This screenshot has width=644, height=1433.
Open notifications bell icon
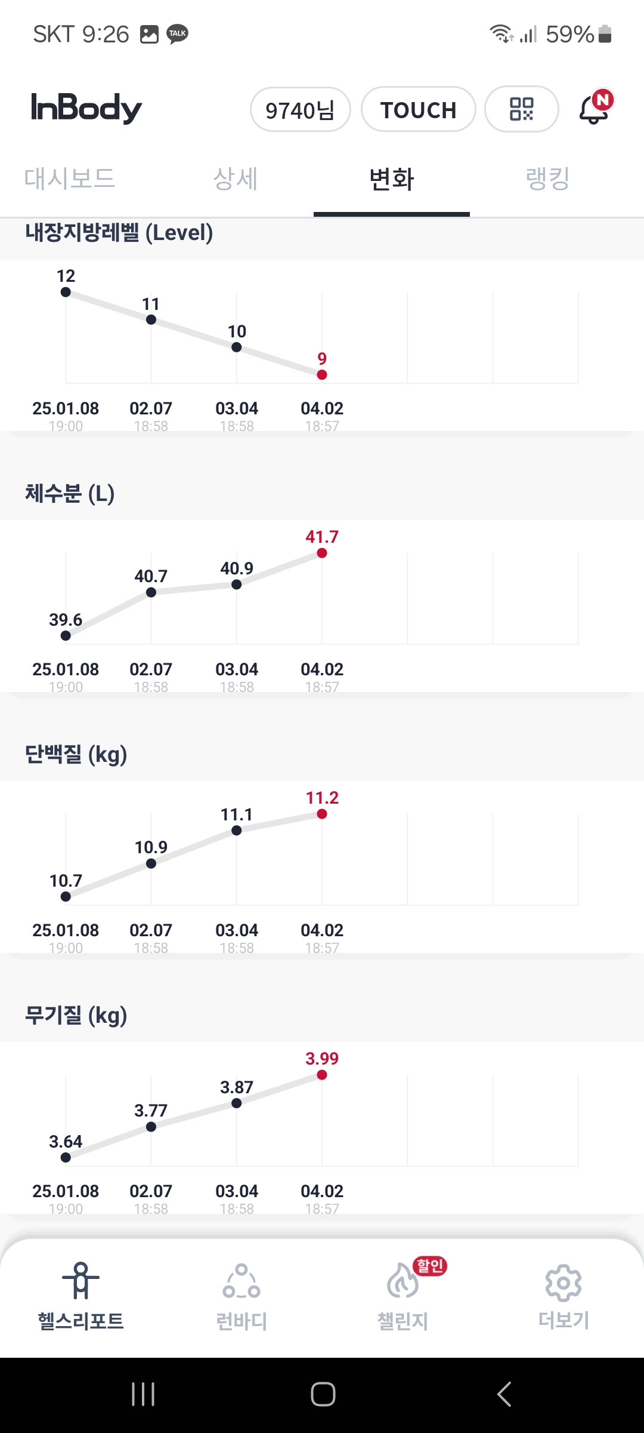point(595,108)
